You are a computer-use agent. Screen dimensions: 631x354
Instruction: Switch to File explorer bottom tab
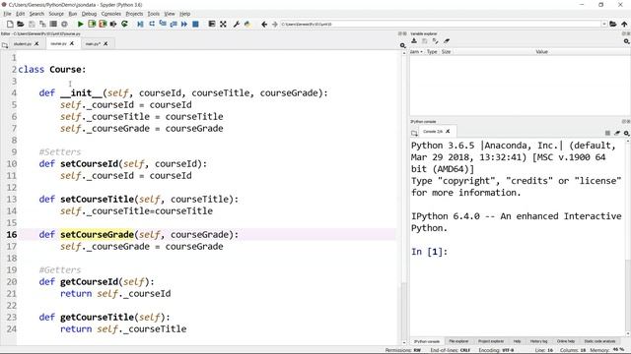458,341
